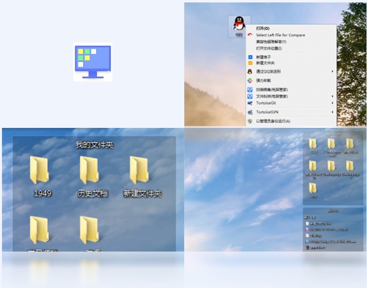Select the blue round-icon file in the small list

click(331, 242)
